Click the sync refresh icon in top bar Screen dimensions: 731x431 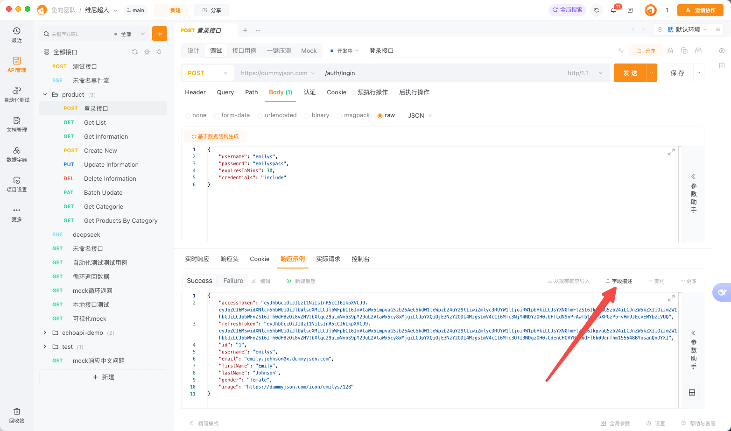tap(597, 10)
